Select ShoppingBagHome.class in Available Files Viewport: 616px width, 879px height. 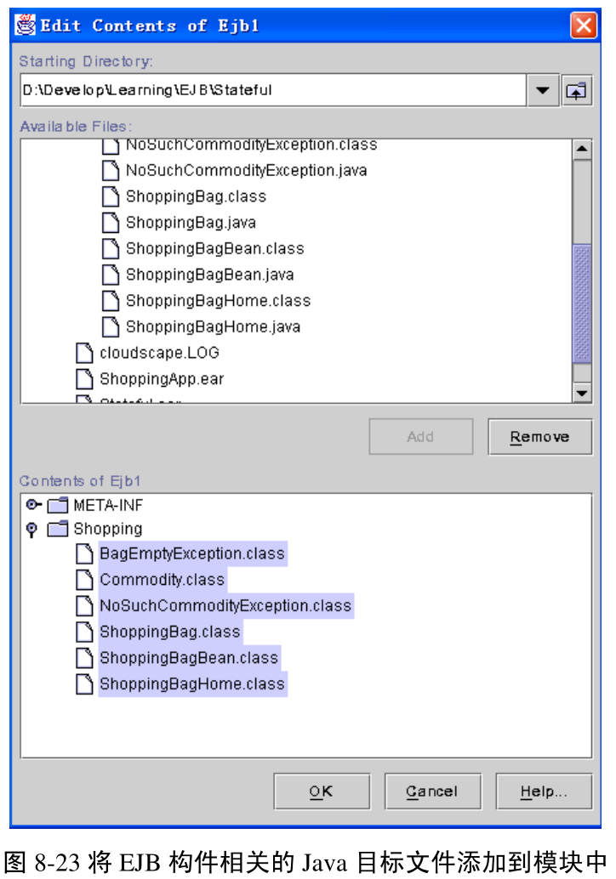coord(218,301)
